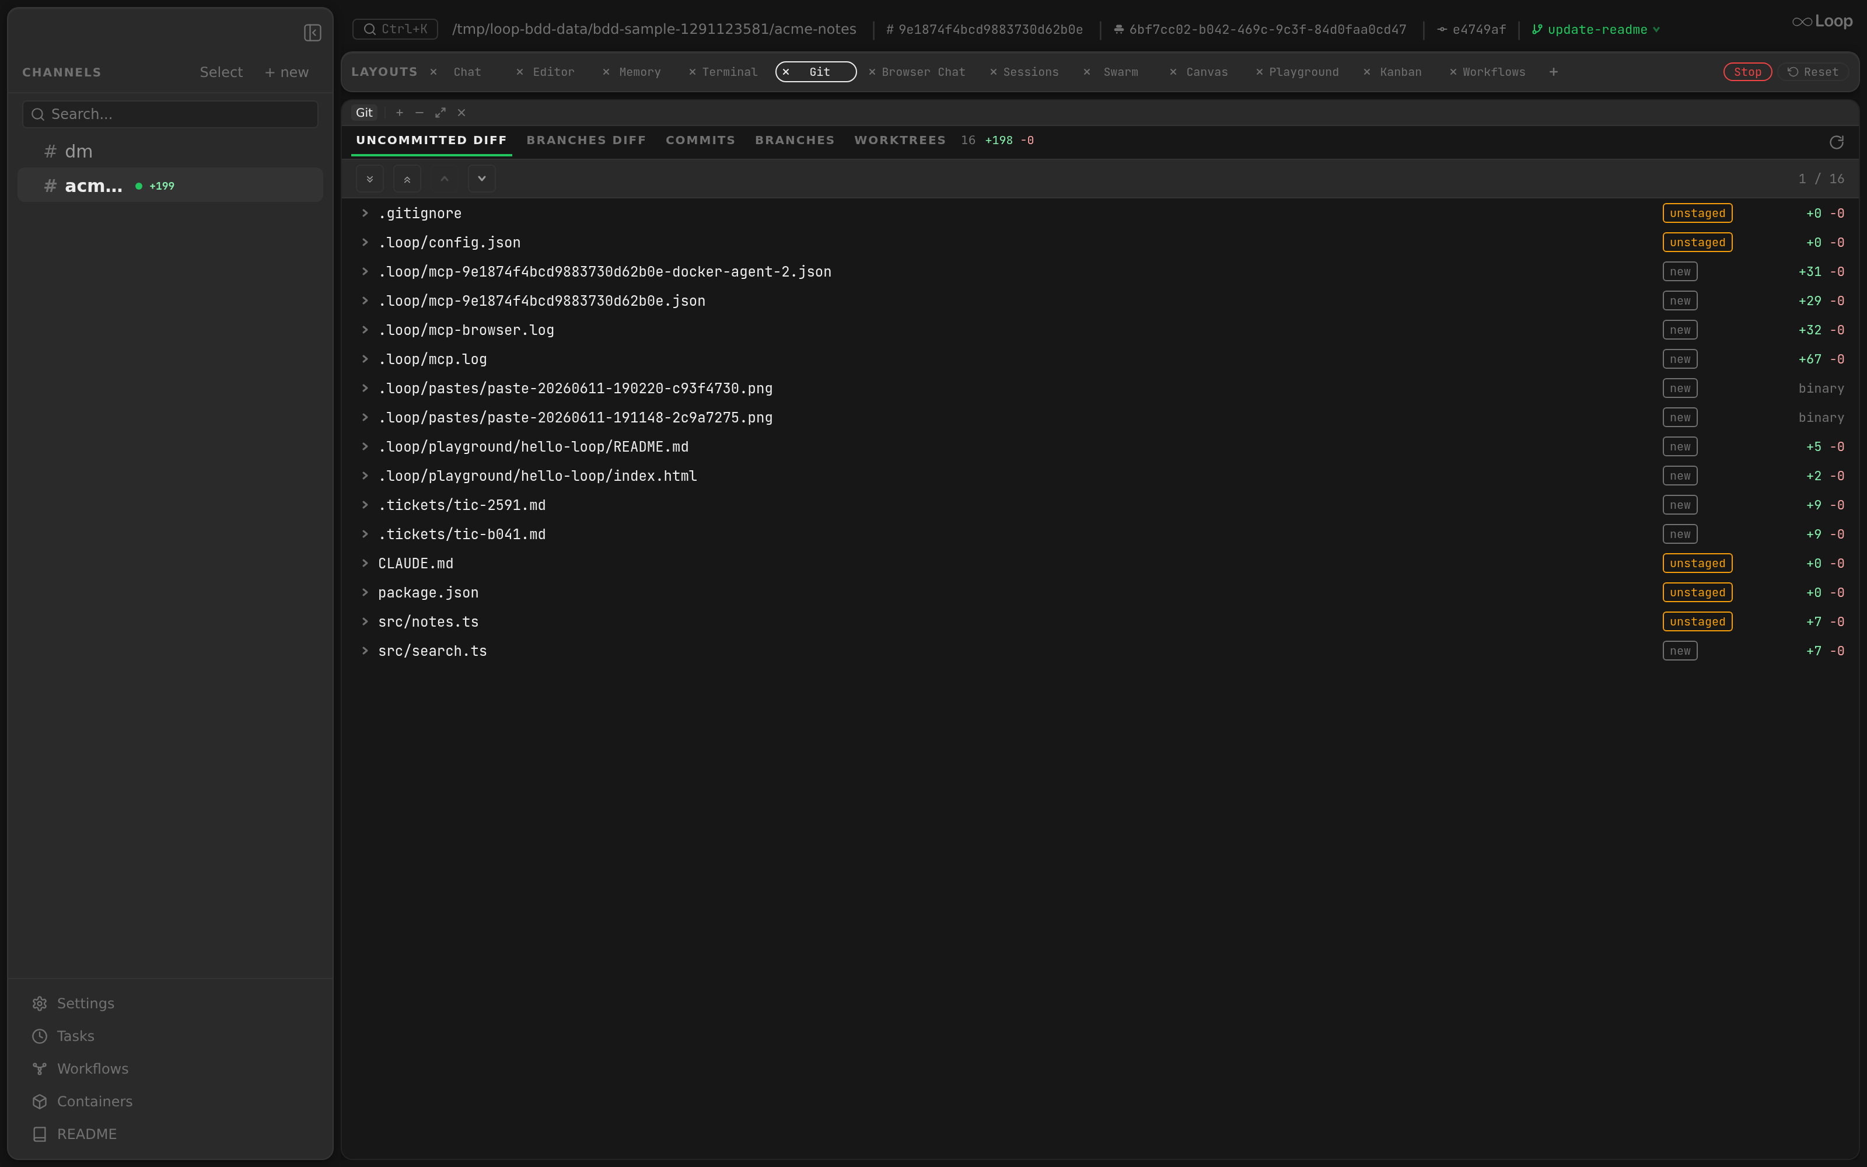Click the Stop button
This screenshot has height=1167, width=1867.
point(1747,72)
